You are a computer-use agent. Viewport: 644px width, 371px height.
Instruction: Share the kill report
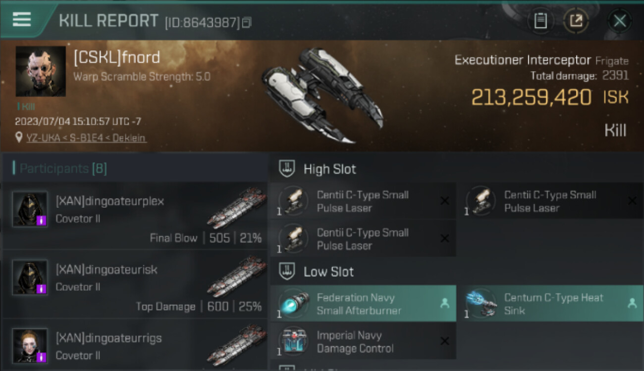(x=576, y=21)
